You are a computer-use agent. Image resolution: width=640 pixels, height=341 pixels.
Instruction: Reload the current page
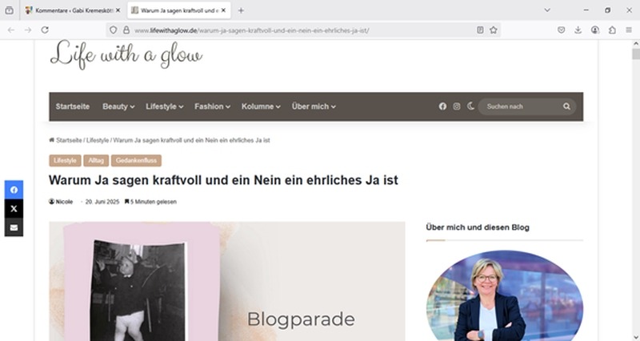[x=45, y=30]
